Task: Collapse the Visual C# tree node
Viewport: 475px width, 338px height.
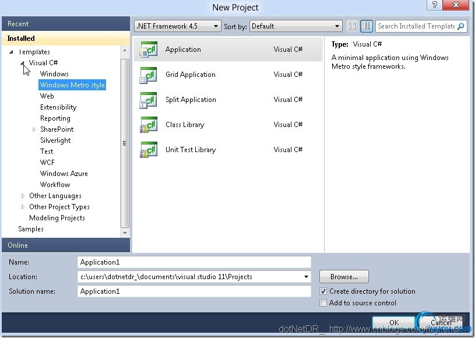Action: (x=23, y=63)
